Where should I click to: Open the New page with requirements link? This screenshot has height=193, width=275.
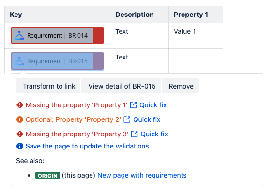pyautogui.click(x=142, y=175)
